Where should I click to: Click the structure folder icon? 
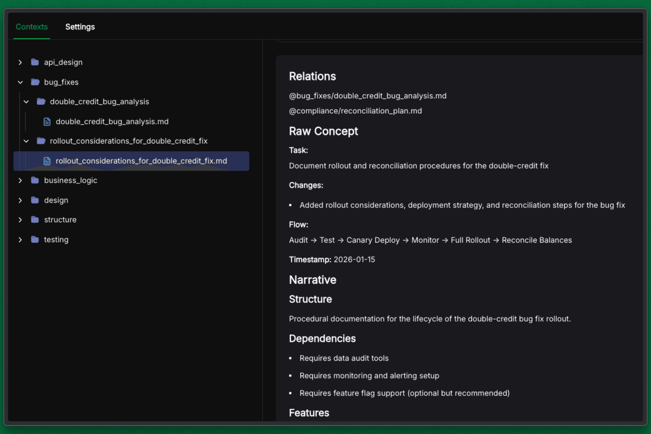[35, 220]
